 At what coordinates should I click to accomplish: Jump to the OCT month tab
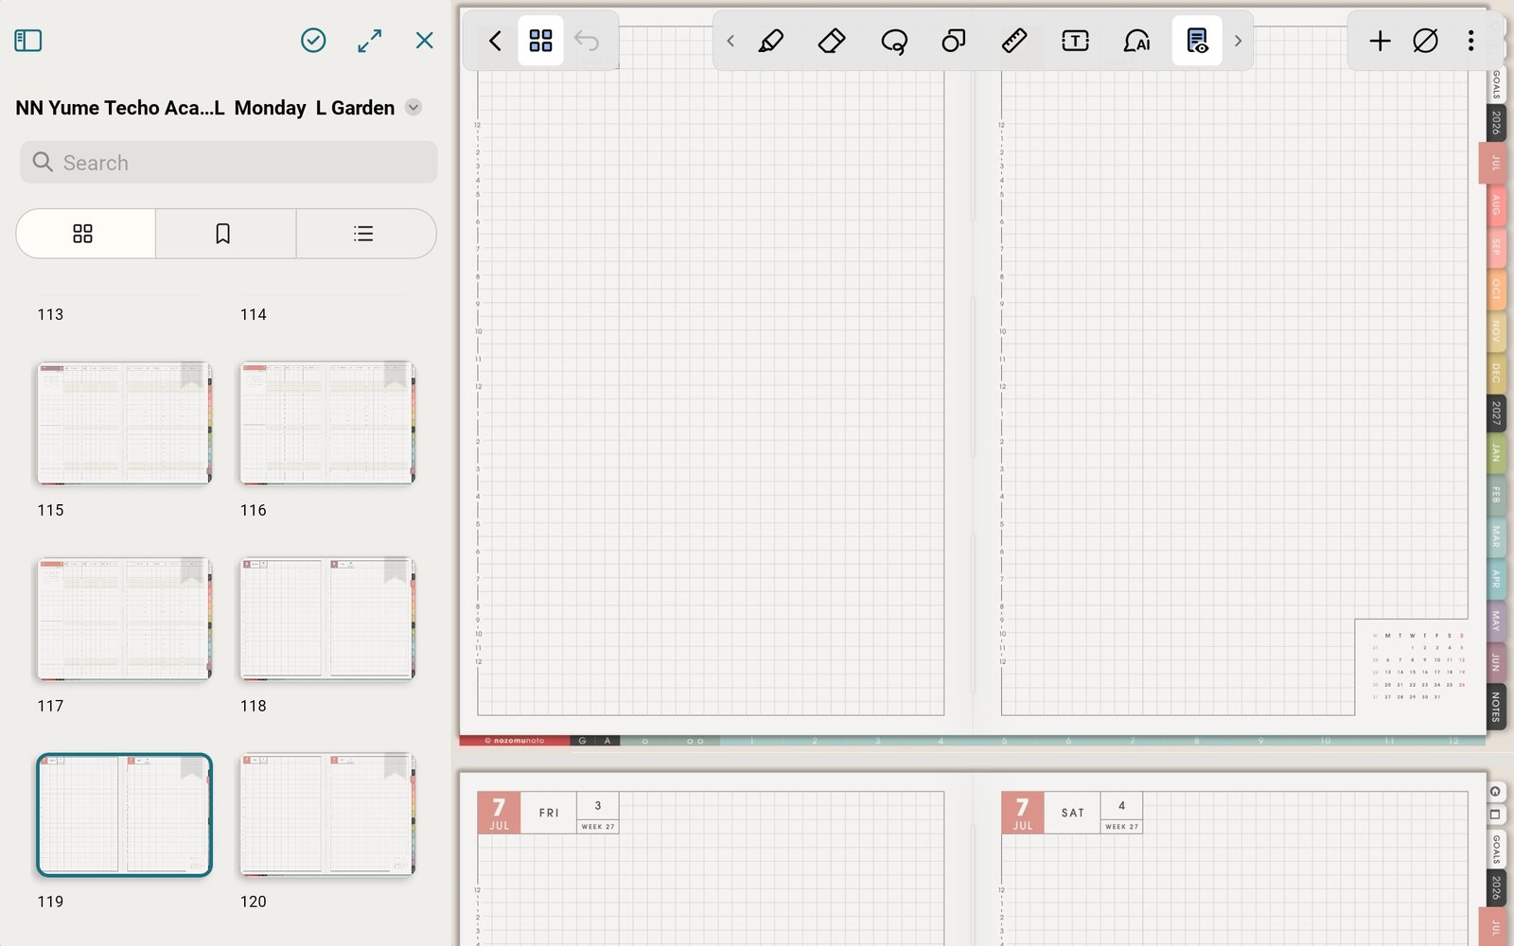pos(1496,289)
